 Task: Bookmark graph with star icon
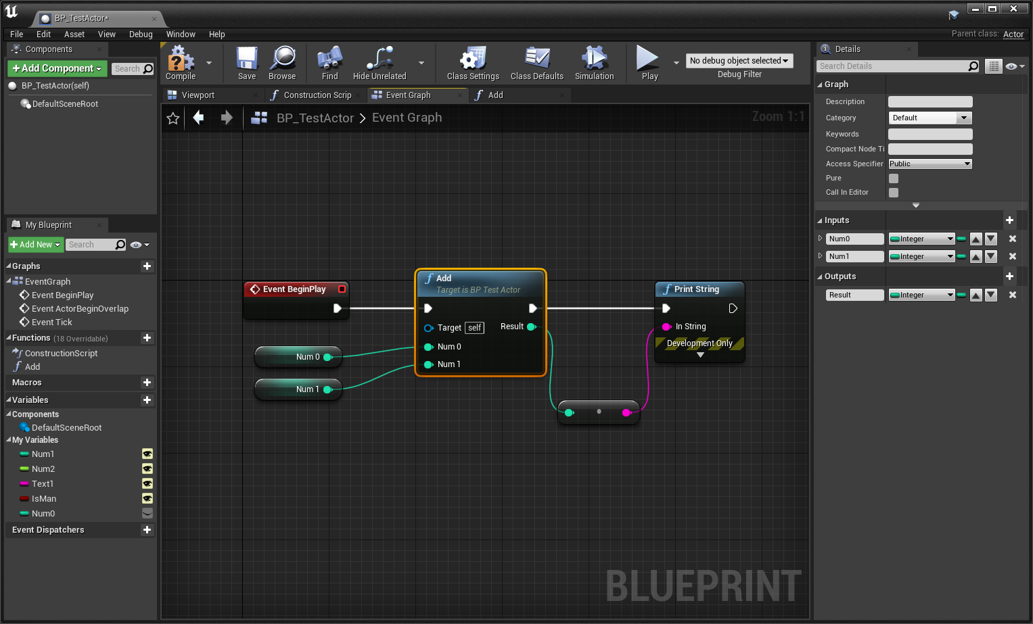coord(173,118)
